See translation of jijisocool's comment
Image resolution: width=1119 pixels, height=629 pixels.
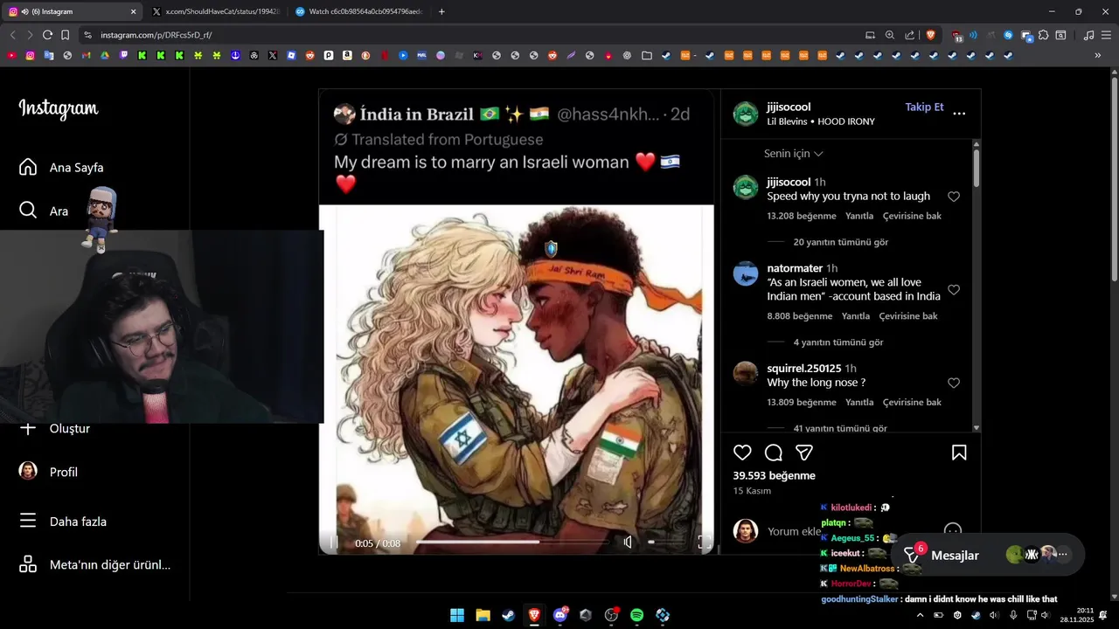(x=912, y=216)
